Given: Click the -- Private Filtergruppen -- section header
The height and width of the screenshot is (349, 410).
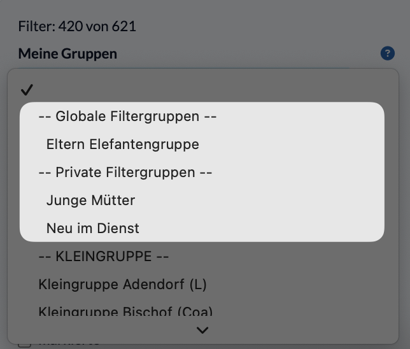Looking at the screenshot, I should (x=125, y=172).
